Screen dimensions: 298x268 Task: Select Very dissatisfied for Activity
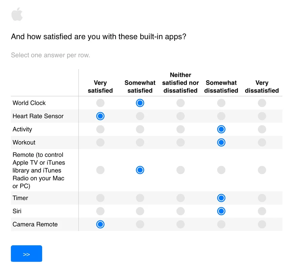262,129
